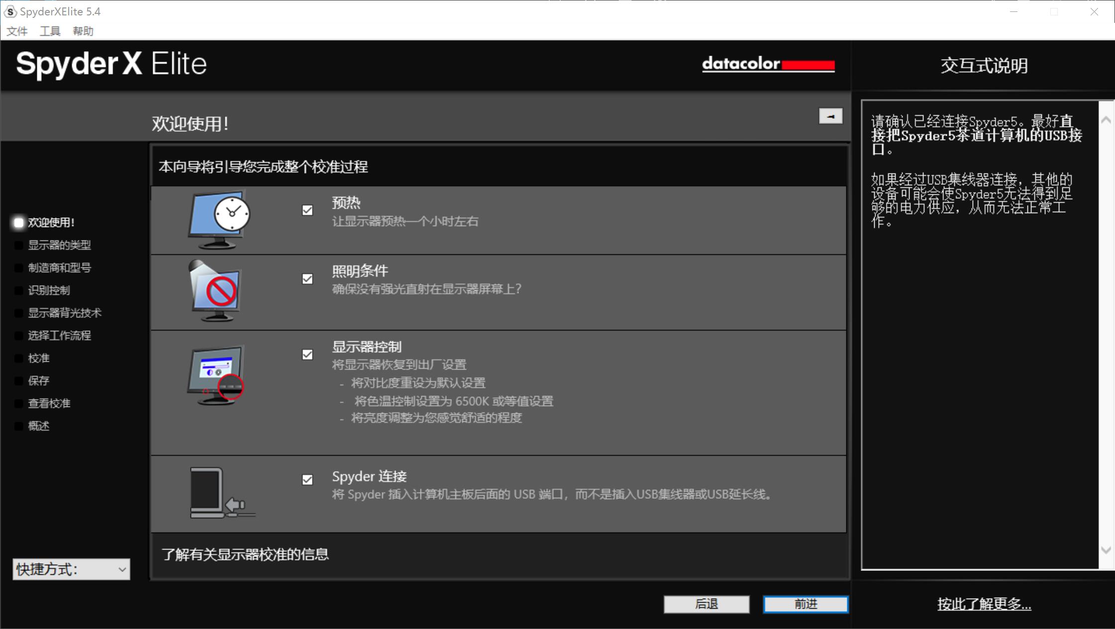Click the lighting conditions no-light monitor icon

(x=215, y=291)
